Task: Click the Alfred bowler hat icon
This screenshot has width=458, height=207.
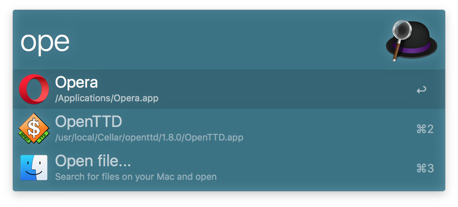Action: (x=412, y=41)
